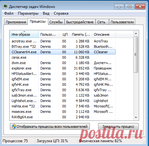This screenshot has width=149, height=146.
Task: Sort by Пользо... column header
Action: point(49,34)
